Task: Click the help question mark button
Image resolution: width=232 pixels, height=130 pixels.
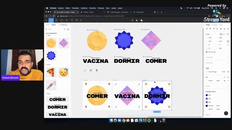Action: pyautogui.click(x=226, y=113)
